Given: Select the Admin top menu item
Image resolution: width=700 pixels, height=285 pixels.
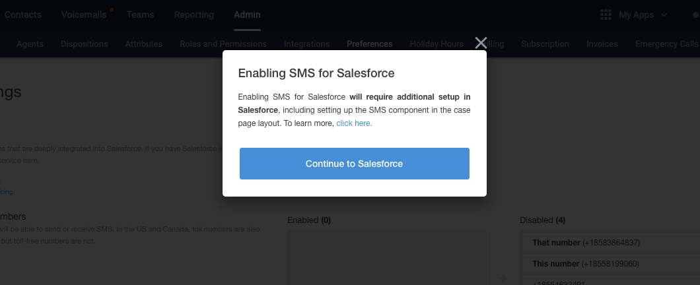Looking at the screenshot, I should (x=247, y=15).
